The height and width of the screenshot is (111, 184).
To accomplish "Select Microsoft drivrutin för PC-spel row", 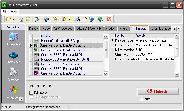I will (72, 41).
